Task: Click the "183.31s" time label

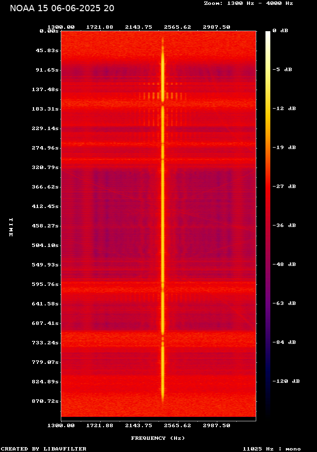Action: pyautogui.click(x=45, y=109)
